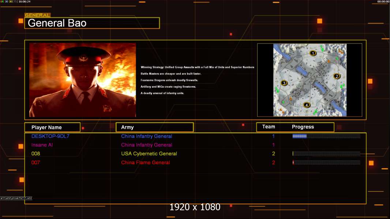This screenshot has width=390, height=219.
Task: Click player name 008
Action: coord(35,154)
